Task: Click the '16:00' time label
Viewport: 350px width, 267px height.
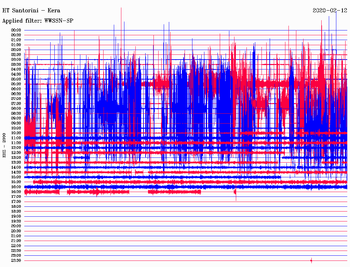Action: 16,187
